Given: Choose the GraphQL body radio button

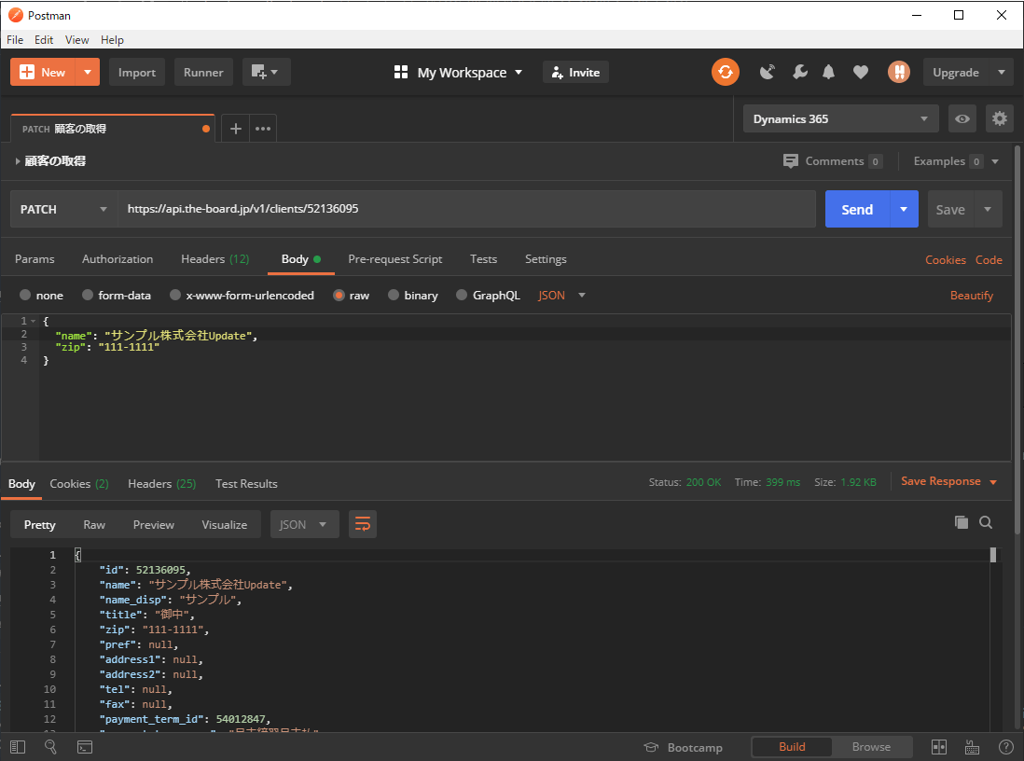Looking at the screenshot, I should (x=462, y=296).
